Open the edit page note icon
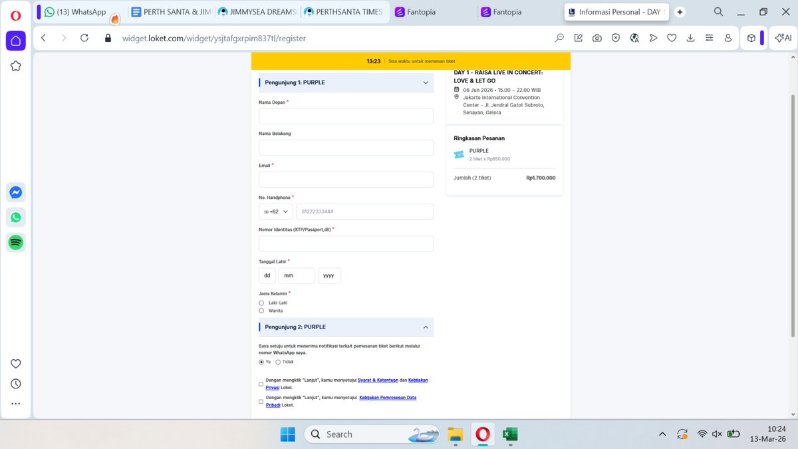798x449 pixels. pos(579,38)
